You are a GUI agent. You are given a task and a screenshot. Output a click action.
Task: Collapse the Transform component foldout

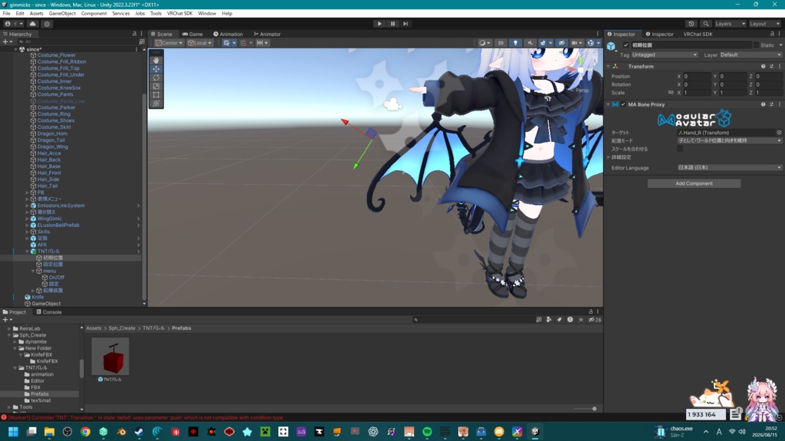pos(609,66)
